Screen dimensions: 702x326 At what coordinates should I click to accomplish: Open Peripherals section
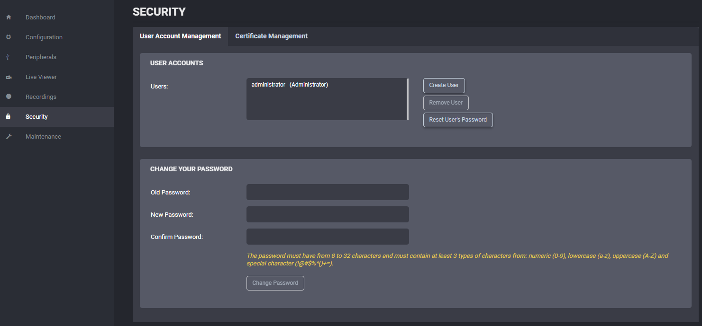57,57
